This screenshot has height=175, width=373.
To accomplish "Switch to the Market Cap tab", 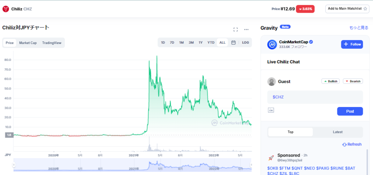I will tap(28, 43).
